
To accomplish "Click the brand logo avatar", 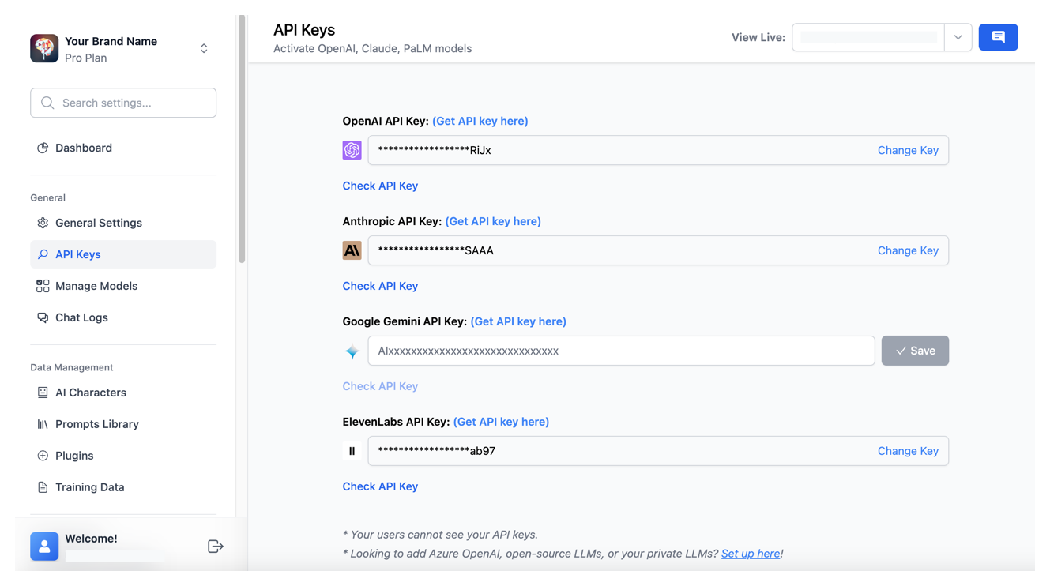I will [x=44, y=49].
